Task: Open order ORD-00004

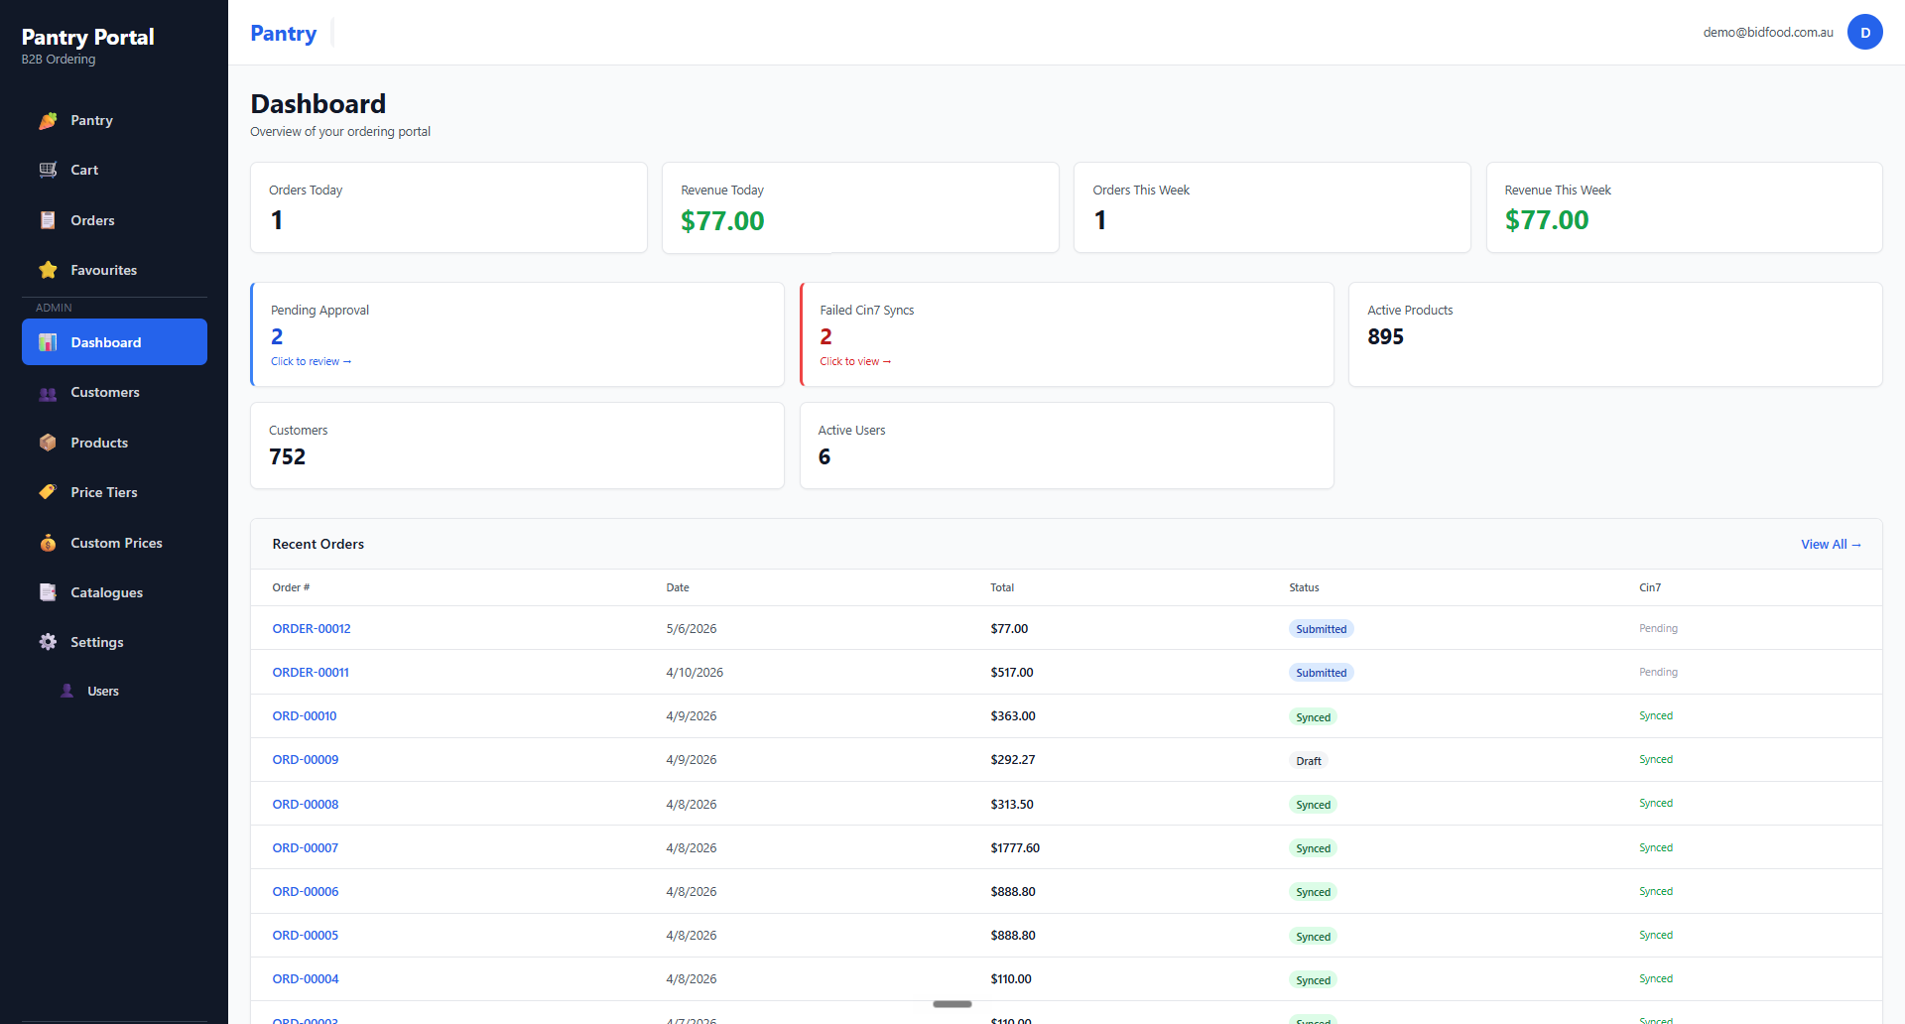Action: [306, 978]
